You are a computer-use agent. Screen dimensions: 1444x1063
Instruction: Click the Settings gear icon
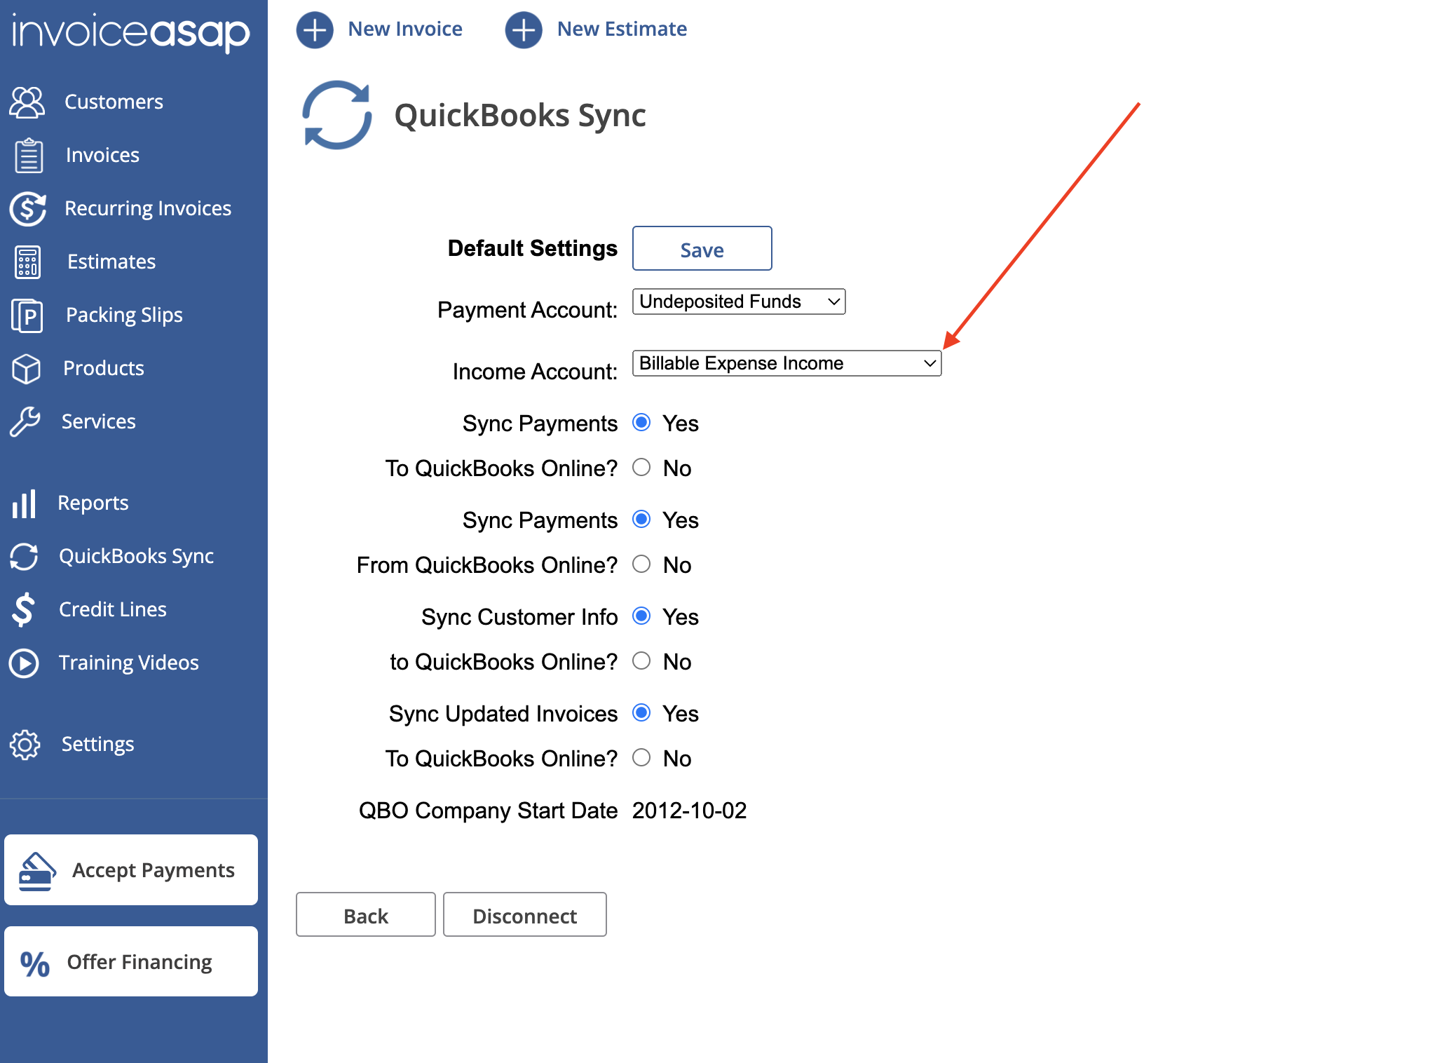tap(25, 745)
